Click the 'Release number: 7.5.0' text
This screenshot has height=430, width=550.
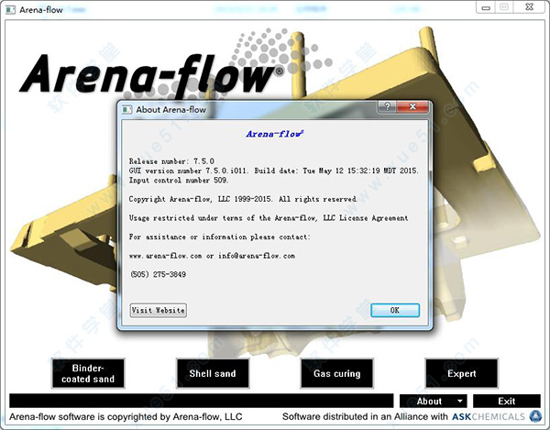click(171, 161)
